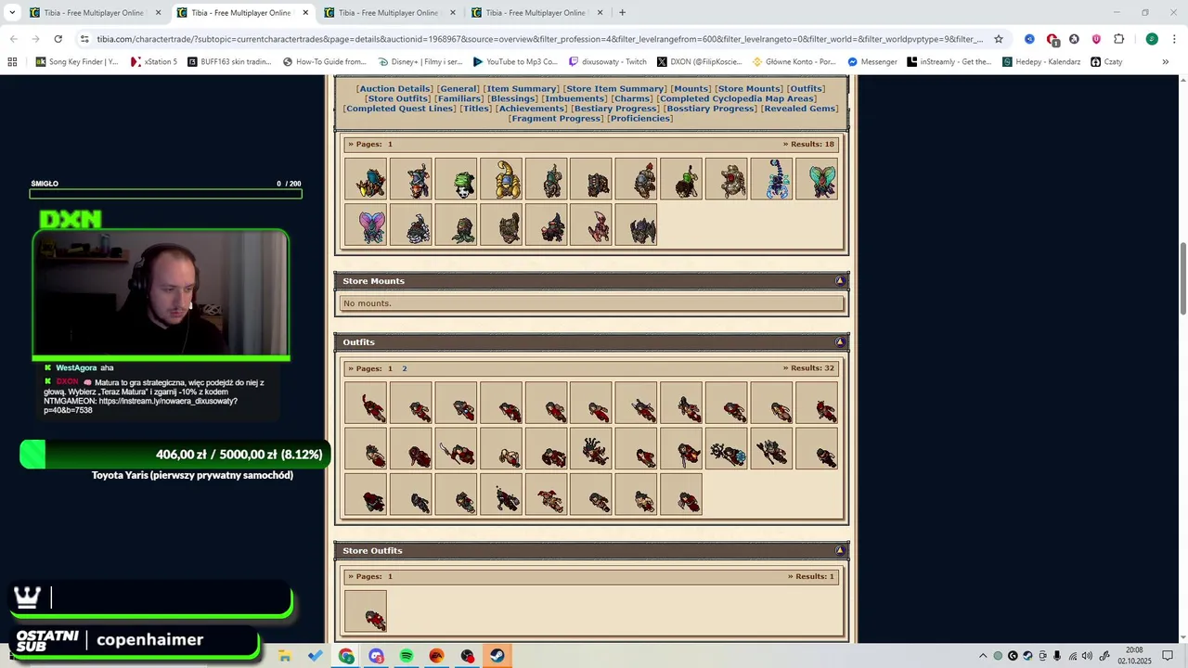
Task: Reload the current page
Action: 58,39
